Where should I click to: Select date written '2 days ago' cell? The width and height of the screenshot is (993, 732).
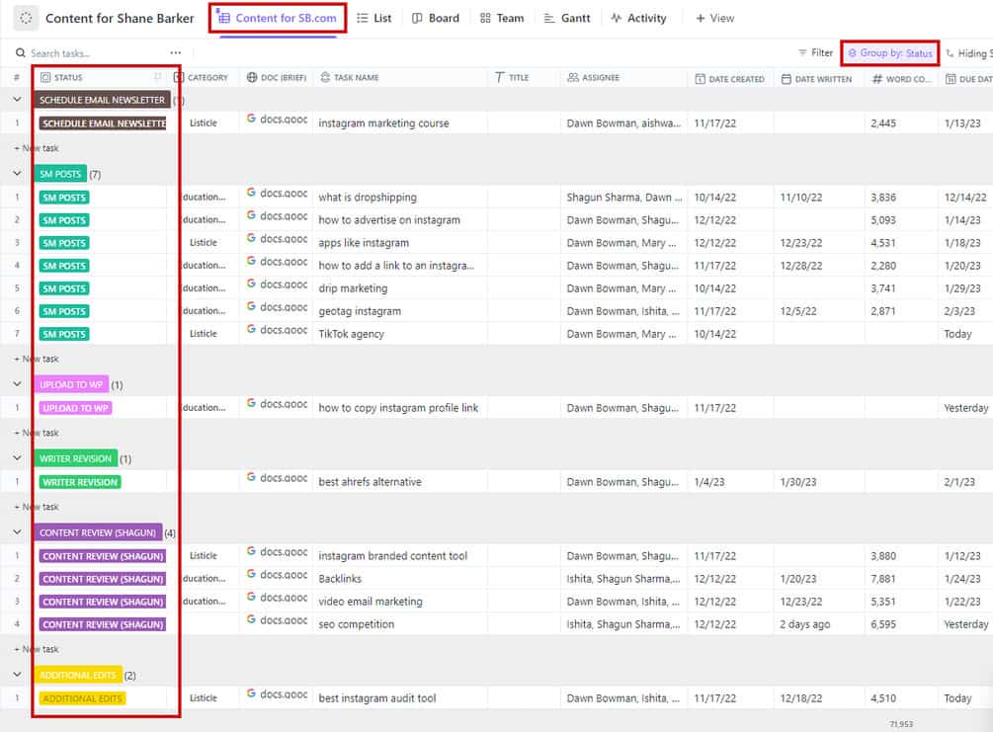[x=819, y=625]
